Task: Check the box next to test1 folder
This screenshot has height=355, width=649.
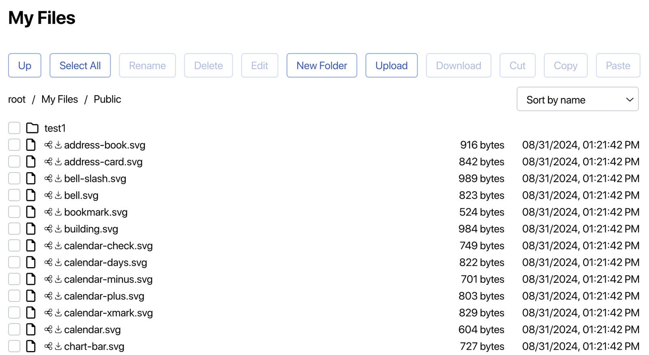Action: tap(14, 128)
